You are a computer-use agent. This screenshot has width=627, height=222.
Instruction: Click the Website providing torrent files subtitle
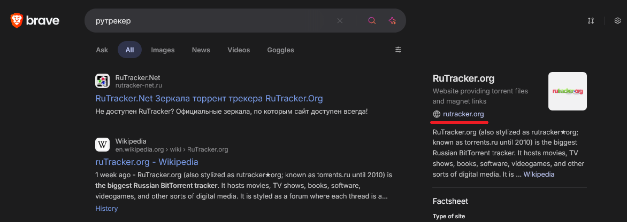[480, 97]
